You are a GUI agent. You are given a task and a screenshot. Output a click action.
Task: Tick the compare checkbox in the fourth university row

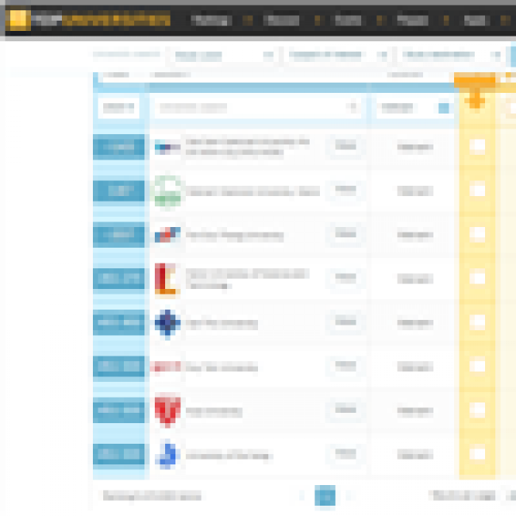[477, 278]
